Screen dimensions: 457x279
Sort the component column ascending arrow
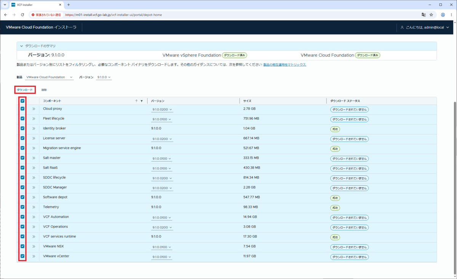[x=136, y=101]
